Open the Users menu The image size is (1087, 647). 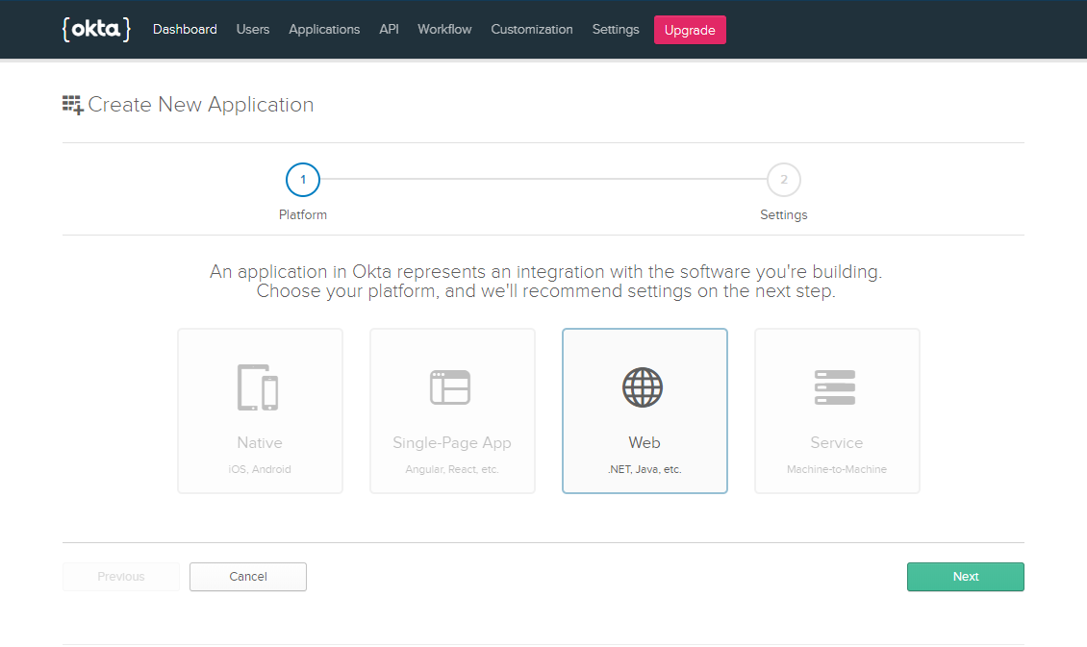[253, 29]
